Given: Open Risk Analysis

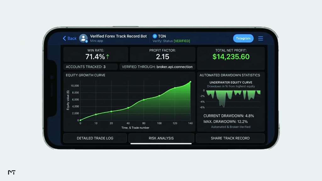Looking at the screenshot, I should pyautogui.click(x=161, y=138).
